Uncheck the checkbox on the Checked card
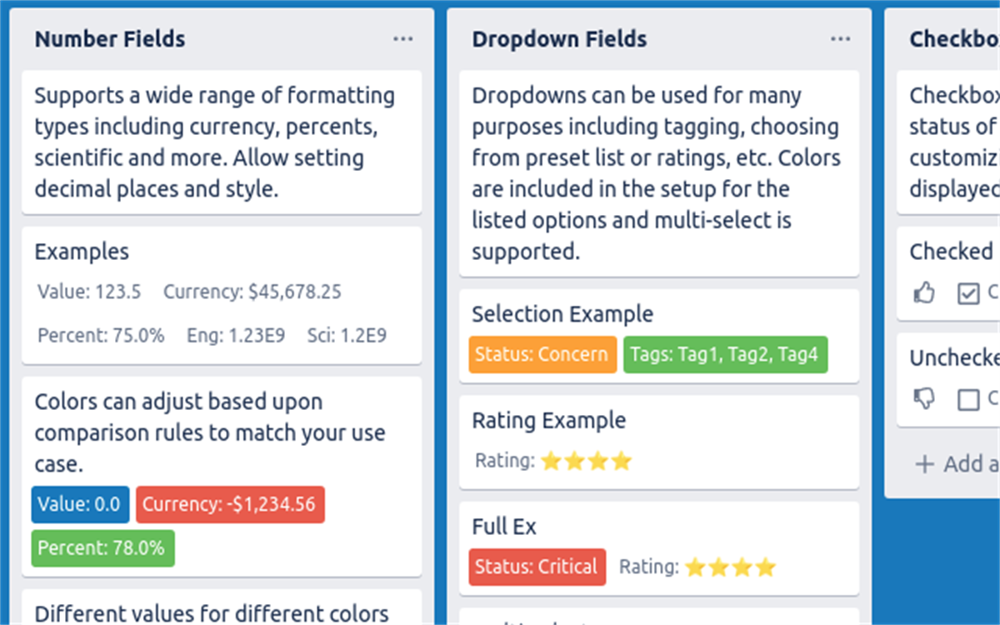 pyautogui.click(x=971, y=292)
